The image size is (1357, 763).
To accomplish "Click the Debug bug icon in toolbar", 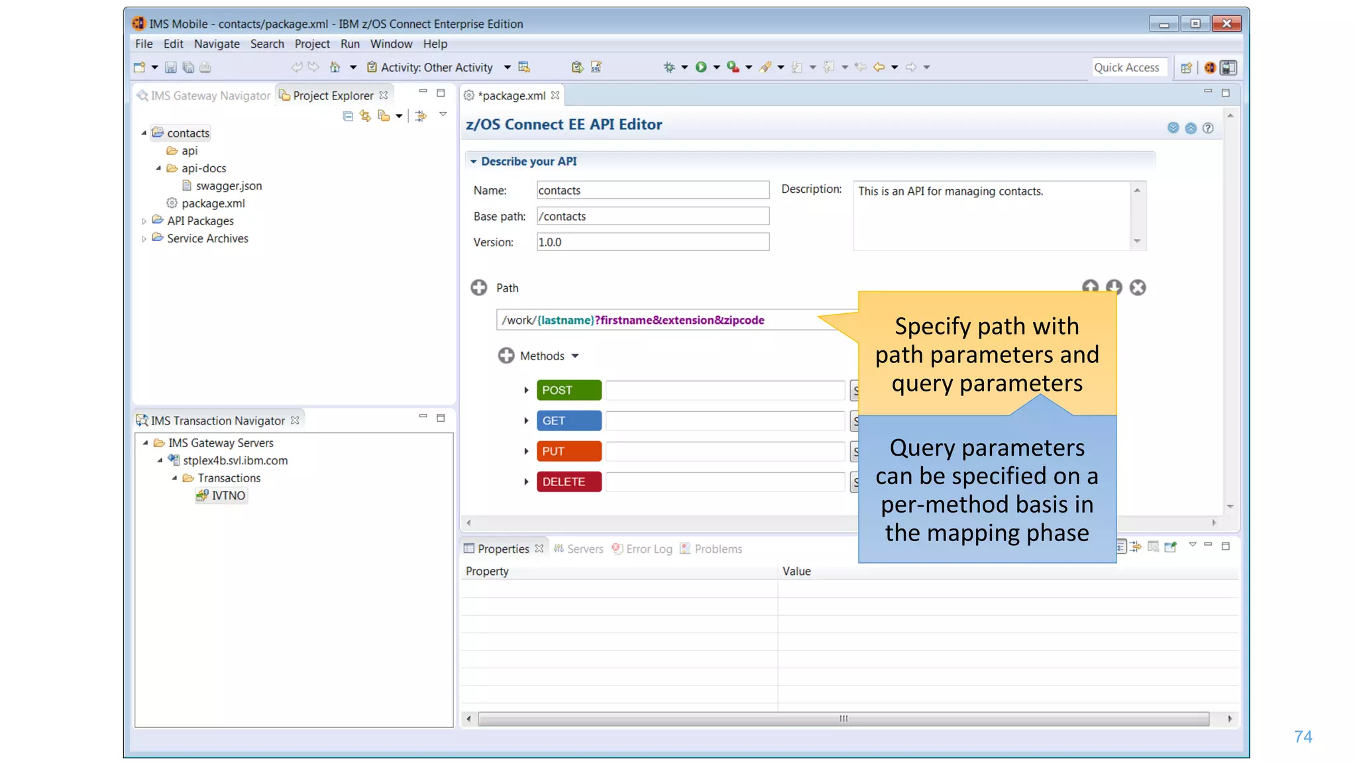I will click(x=669, y=67).
